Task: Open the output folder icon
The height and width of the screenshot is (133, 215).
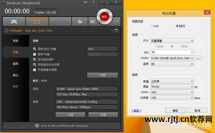Action: (x=80, y=21)
